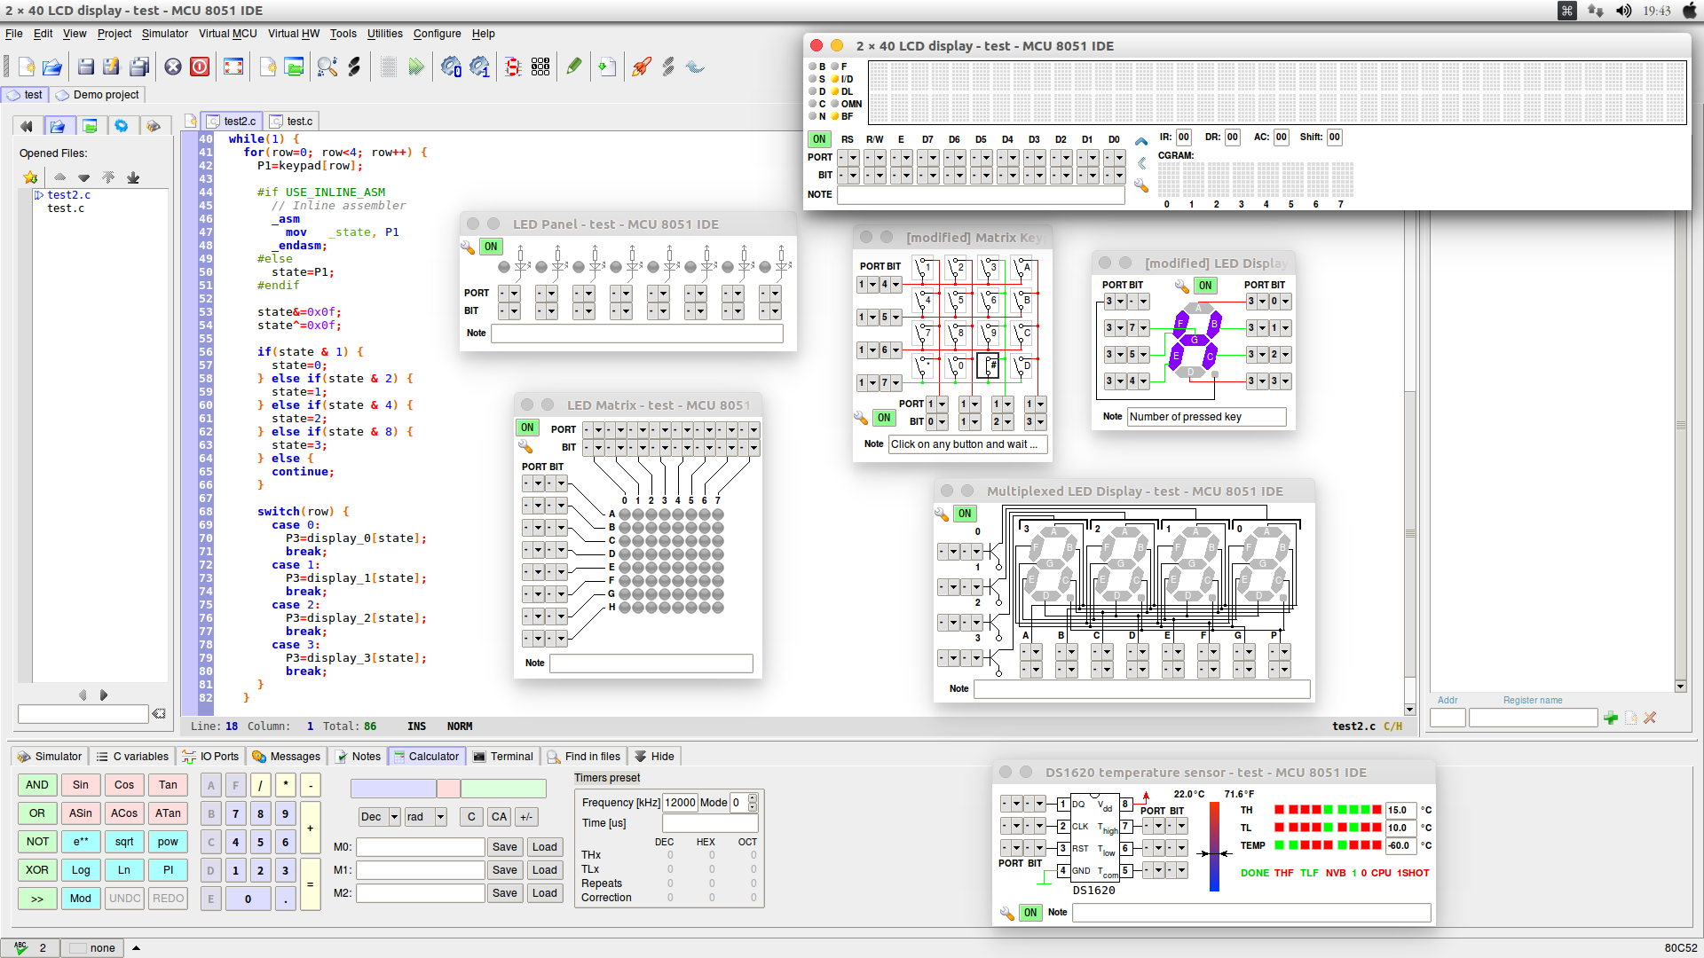This screenshot has width=1704, height=958.
Task: Click the green plus icon in register panel
Action: point(1611,718)
